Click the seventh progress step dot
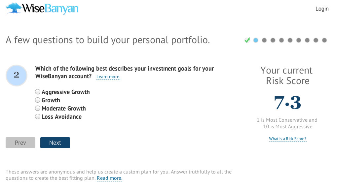The width and height of the screenshot is (337, 191). point(299,40)
